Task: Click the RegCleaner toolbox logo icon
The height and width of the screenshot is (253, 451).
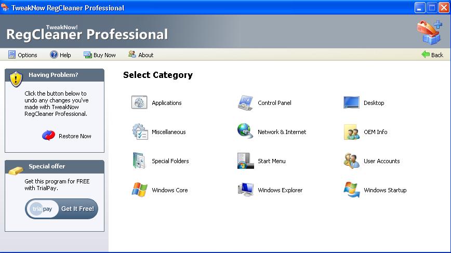Action: tap(430, 32)
